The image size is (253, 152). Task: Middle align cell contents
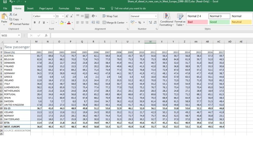pos(82,16)
